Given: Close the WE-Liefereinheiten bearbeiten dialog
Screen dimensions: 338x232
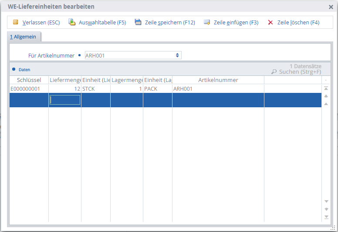Looking at the screenshot, I should point(331,7).
